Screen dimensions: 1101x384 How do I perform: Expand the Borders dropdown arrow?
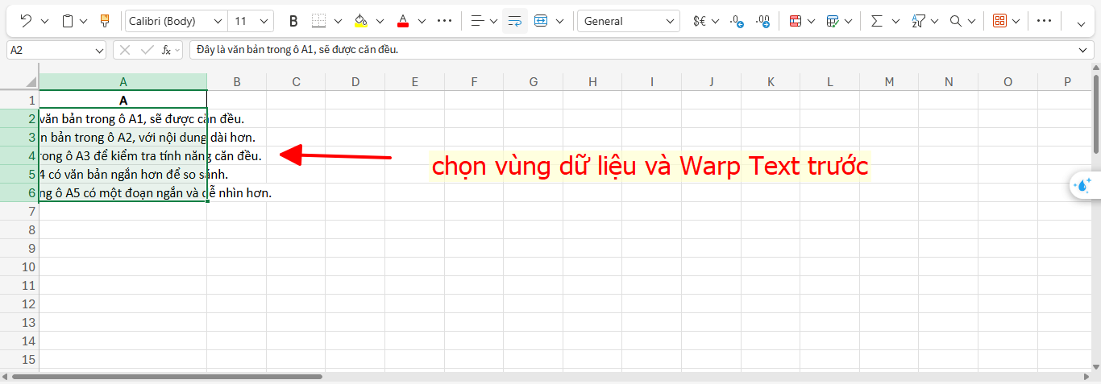coord(338,21)
